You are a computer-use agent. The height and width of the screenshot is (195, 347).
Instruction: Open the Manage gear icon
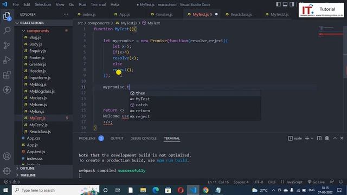(x=7, y=171)
